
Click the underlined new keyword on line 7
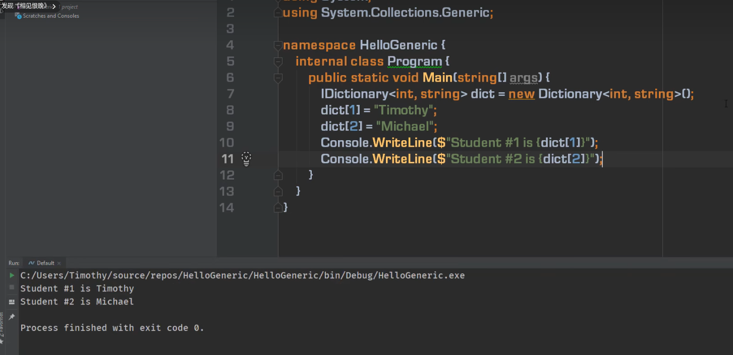click(522, 94)
